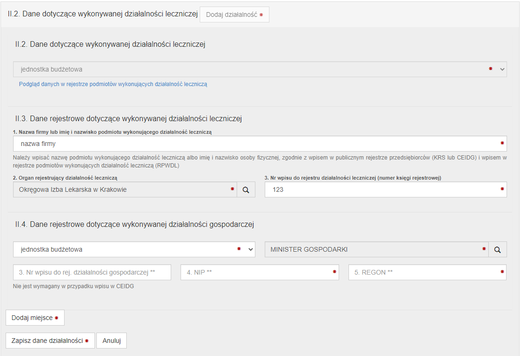Click the Nr wpisu do rejestru działalności leczniczej label

click(x=353, y=178)
